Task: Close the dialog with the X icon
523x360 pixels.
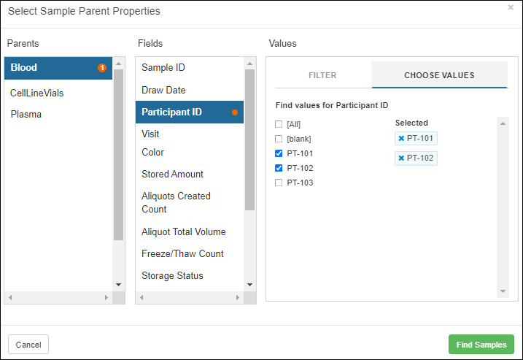Action: (x=511, y=7)
